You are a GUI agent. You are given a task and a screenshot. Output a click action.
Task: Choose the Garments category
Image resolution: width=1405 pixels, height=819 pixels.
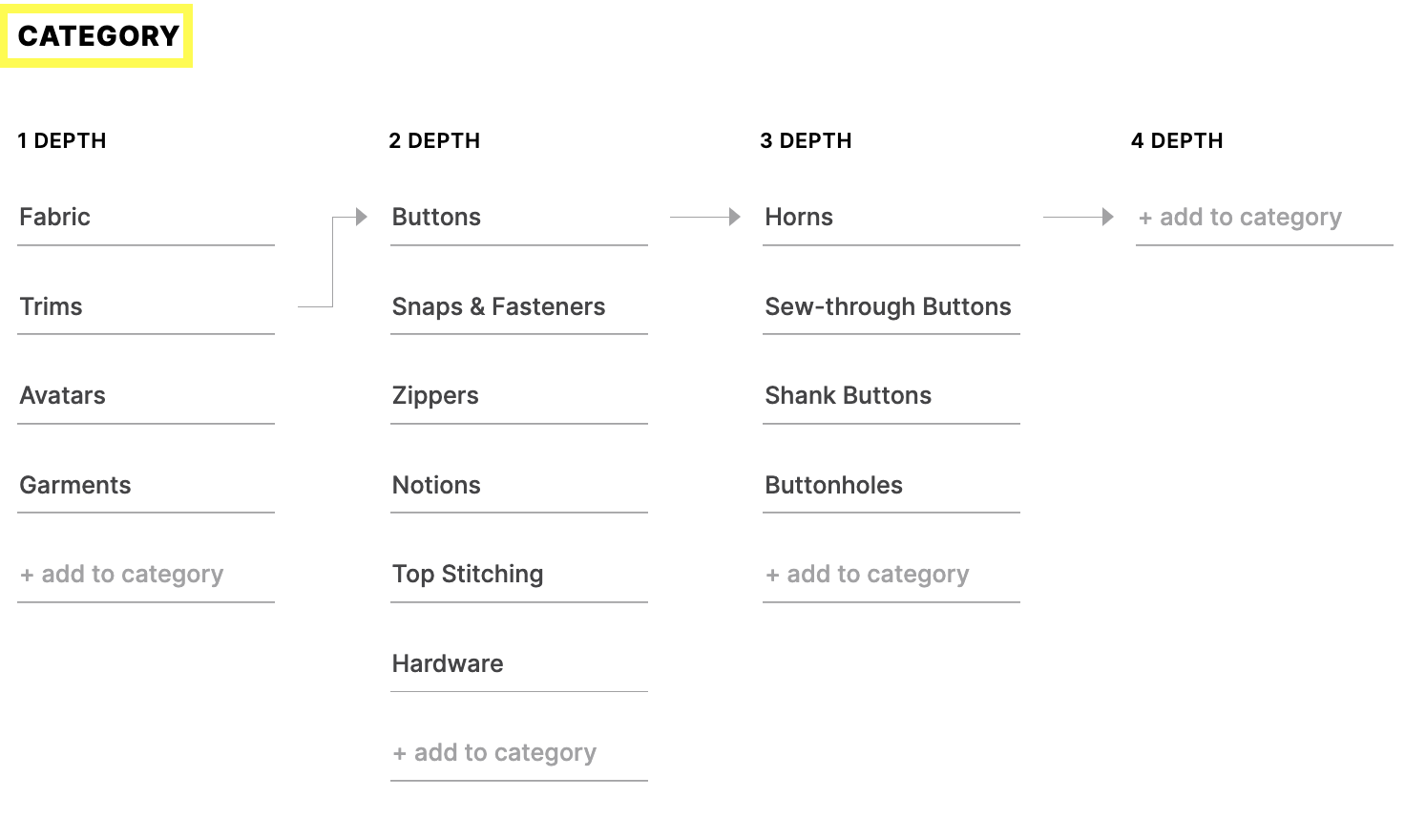146,486
